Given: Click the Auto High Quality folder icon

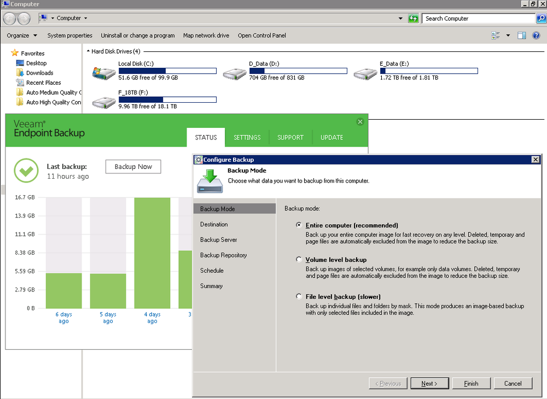Looking at the screenshot, I should (x=20, y=102).
